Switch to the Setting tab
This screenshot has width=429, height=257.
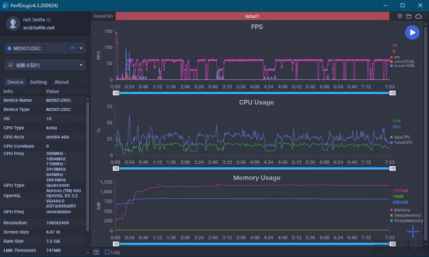pyautogui.click(x=38, y=82)
